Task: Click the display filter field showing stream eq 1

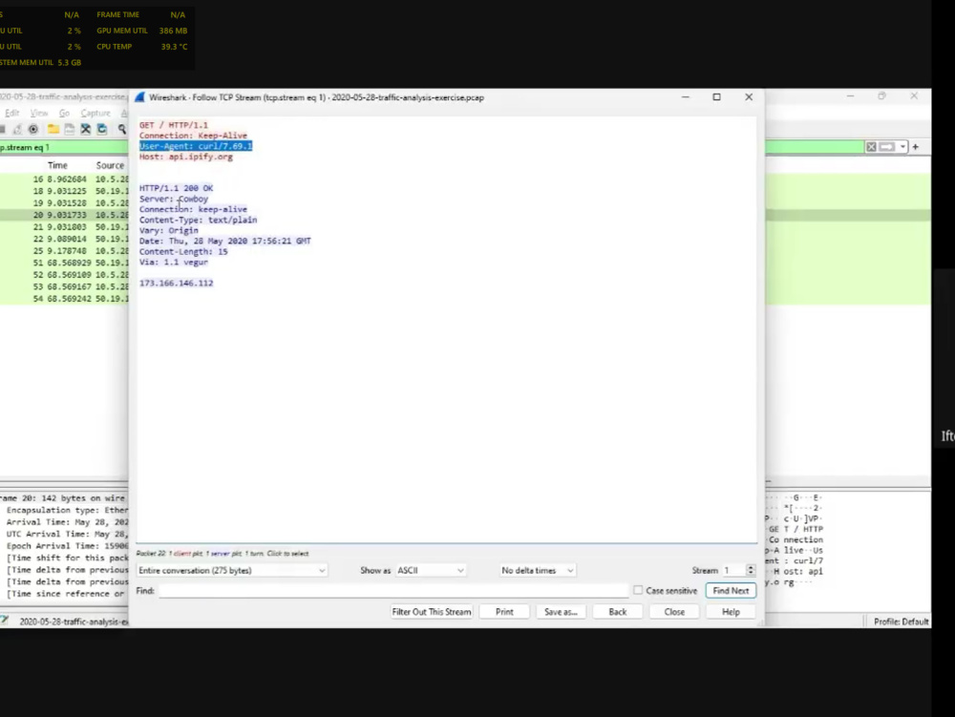Action: [64, 147]
